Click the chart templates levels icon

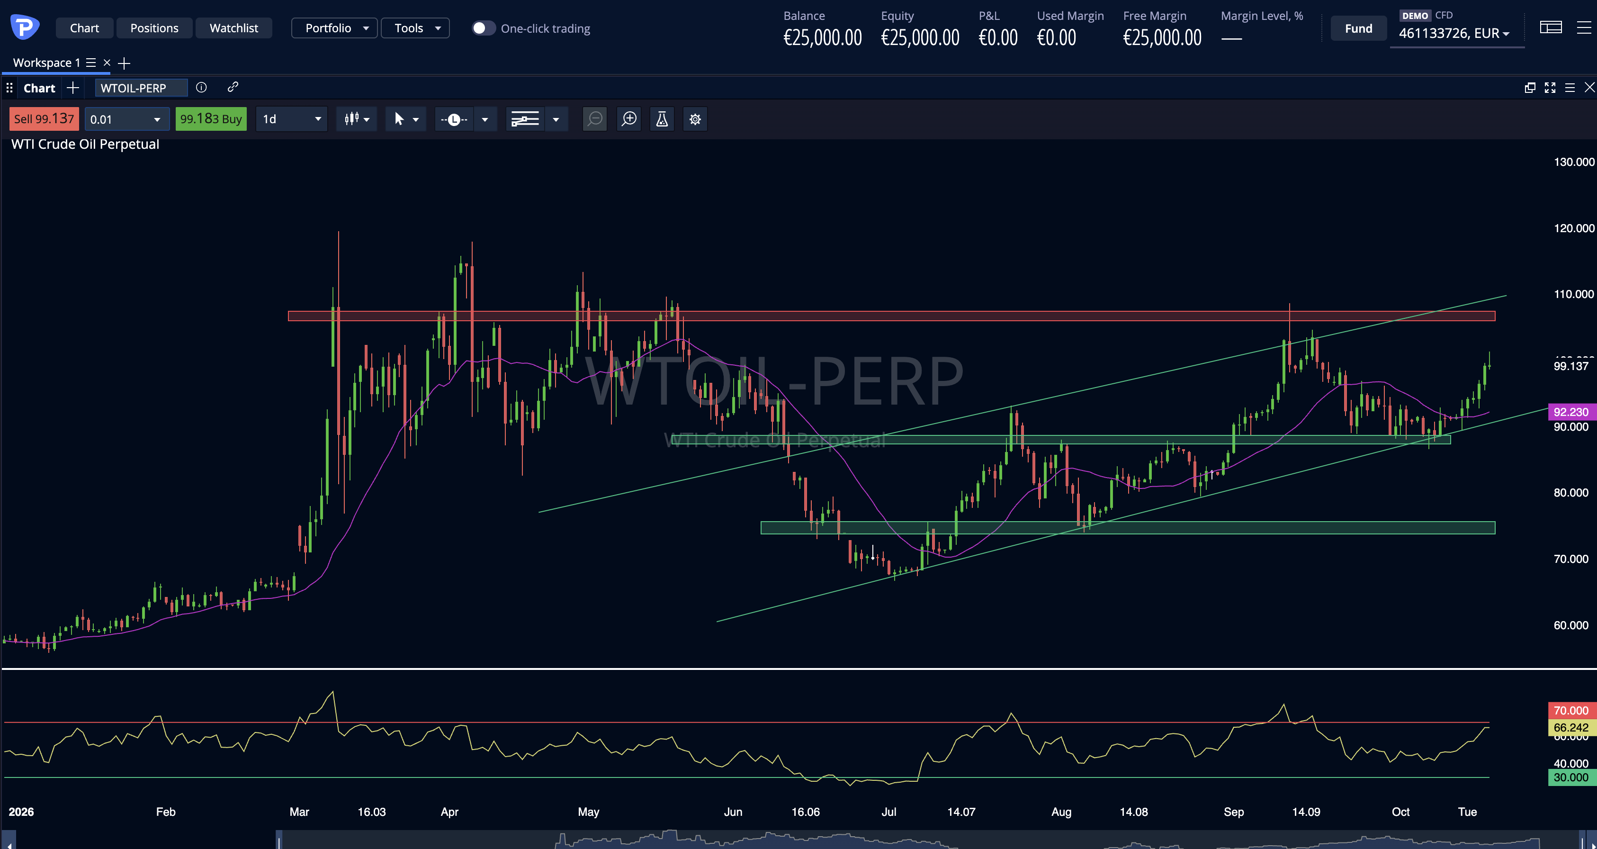click(524, 119)
